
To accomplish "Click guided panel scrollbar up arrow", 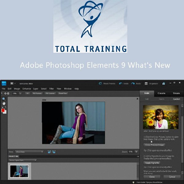I will [x=182, y=105].
